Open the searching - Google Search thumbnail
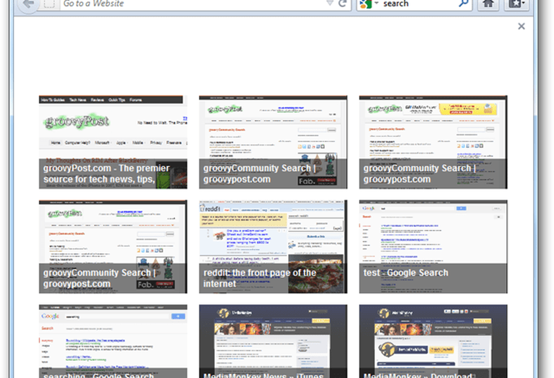554x378 pixels. click(113, 340)
